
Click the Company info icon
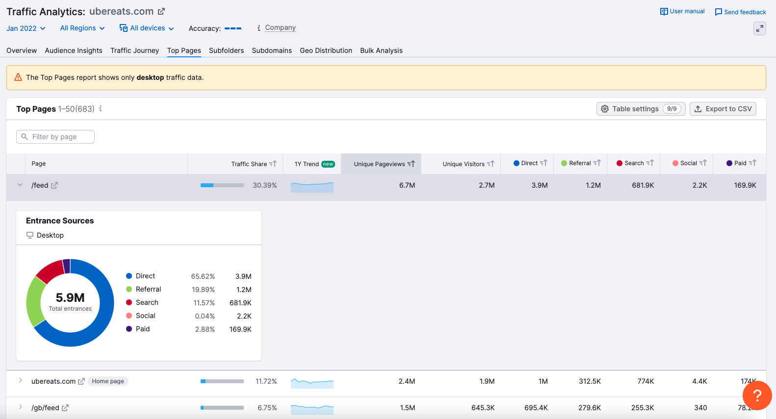[x=259, y=28]
